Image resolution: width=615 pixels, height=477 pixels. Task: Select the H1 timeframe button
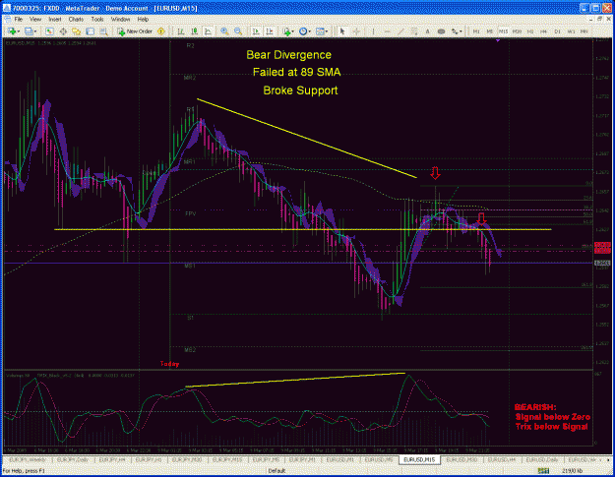pyautogui.click(x=530, y=31)
